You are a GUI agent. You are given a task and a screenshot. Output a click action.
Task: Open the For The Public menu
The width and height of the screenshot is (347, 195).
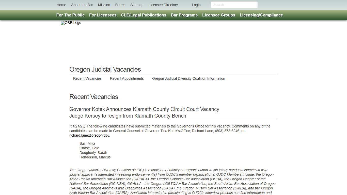coord(70,15)
